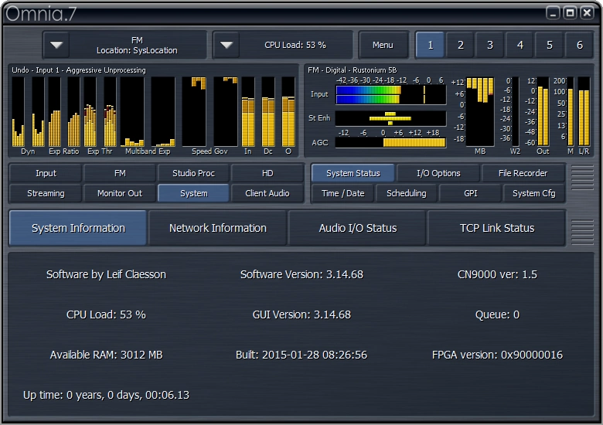Open the CPU Load display dropdown arrow
Viewport: 603px width, 425px height.
pyautogui.click(x=226, y=45)
